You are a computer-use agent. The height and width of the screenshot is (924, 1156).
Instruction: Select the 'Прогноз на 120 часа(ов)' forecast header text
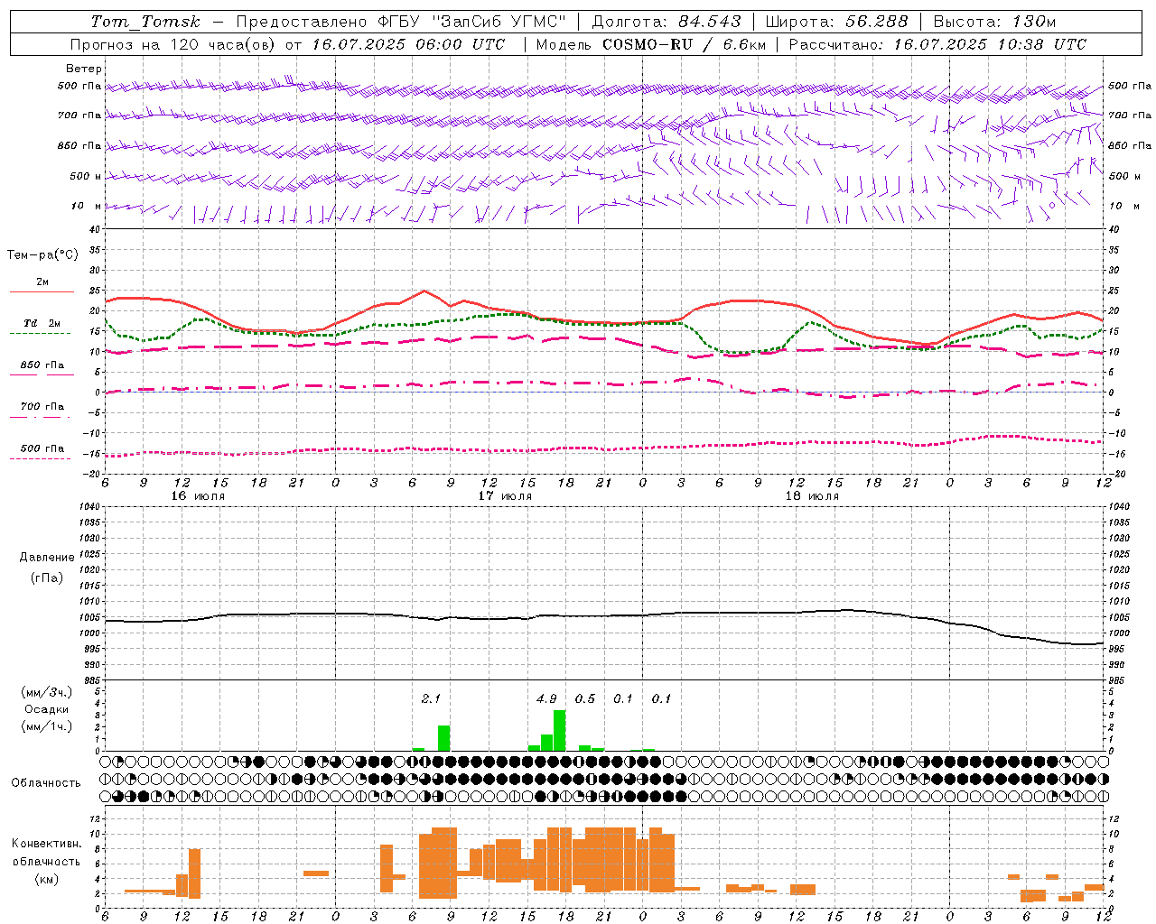point(173,44)
